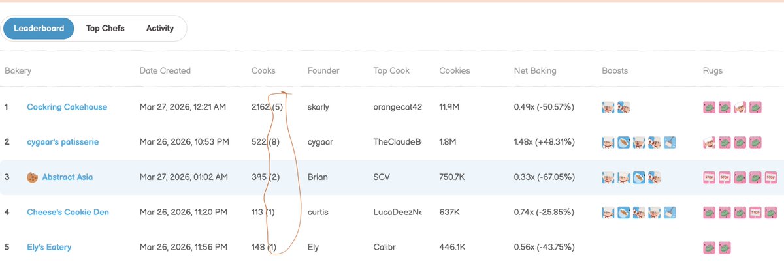Screen dimensions: 784x264
Task: Click the Top Cook column header
Action: tap(391, 71)
